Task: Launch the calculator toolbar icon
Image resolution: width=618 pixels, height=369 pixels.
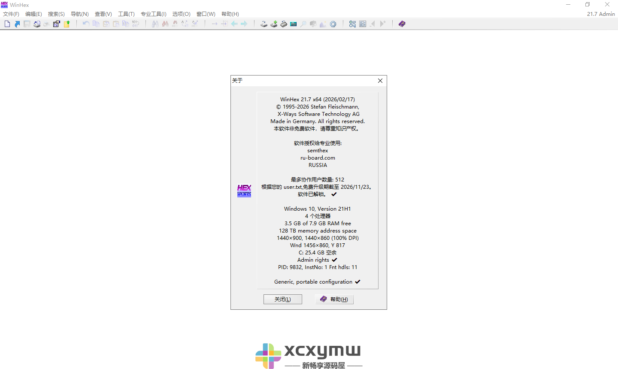Action: pyautogui.click(x=293, y=24)
